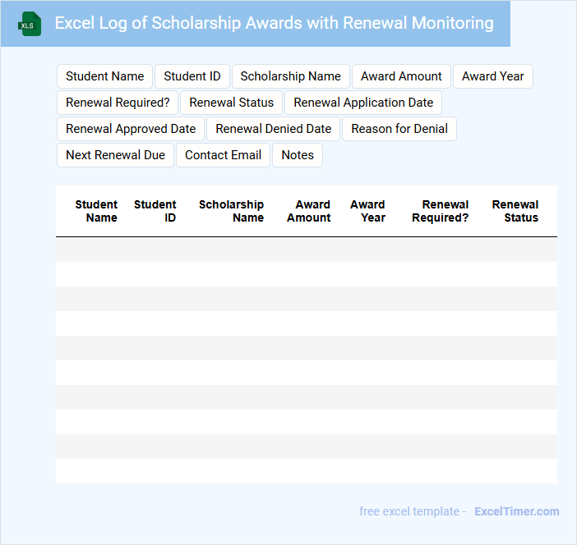The height and width of the screenshot is (545, 577).
Task: Select the Renewal Application Date tag
Action: [x=363, y=103]
